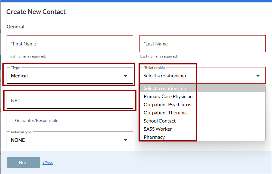
Task: Select Outpatient Therapist relationship
Action: (166, 113)
